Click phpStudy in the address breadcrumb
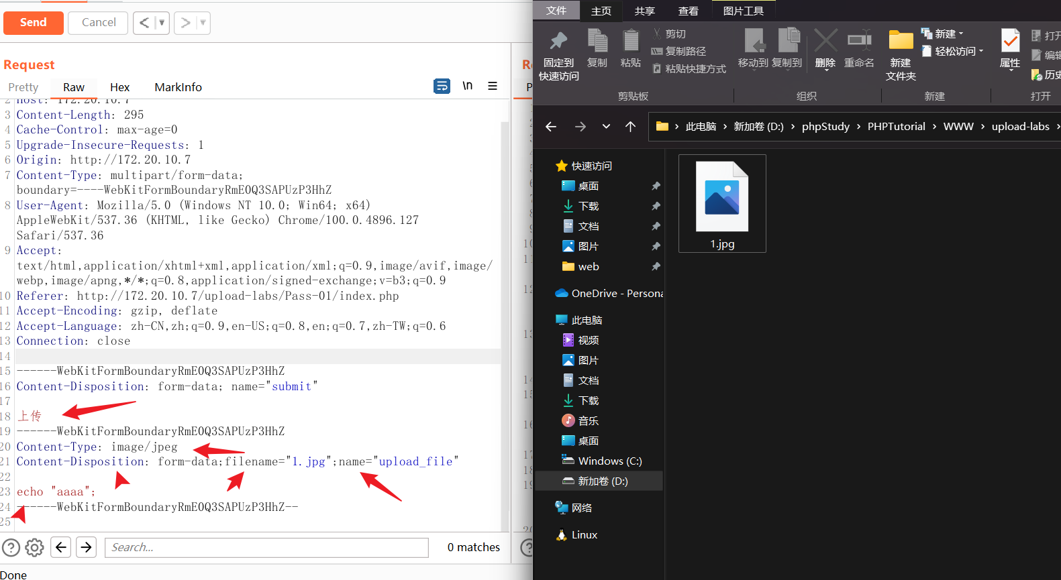Image resolution: width=1061 pixels, height=580 pixels. pos(825,127)
